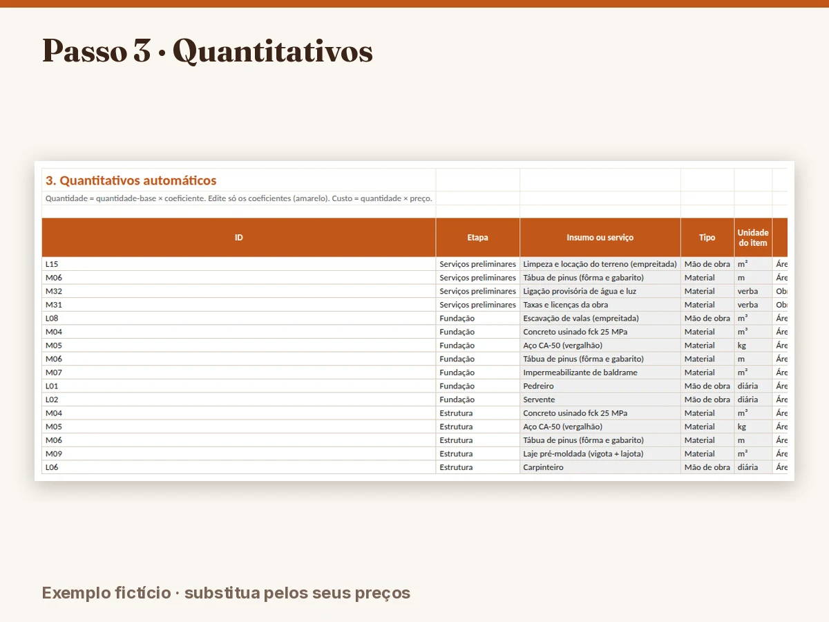Select "Taxas e licenças da obra" cell
The width and height of the screenshot is (829, 622).
pyautogui.click(x=600, y=305)
